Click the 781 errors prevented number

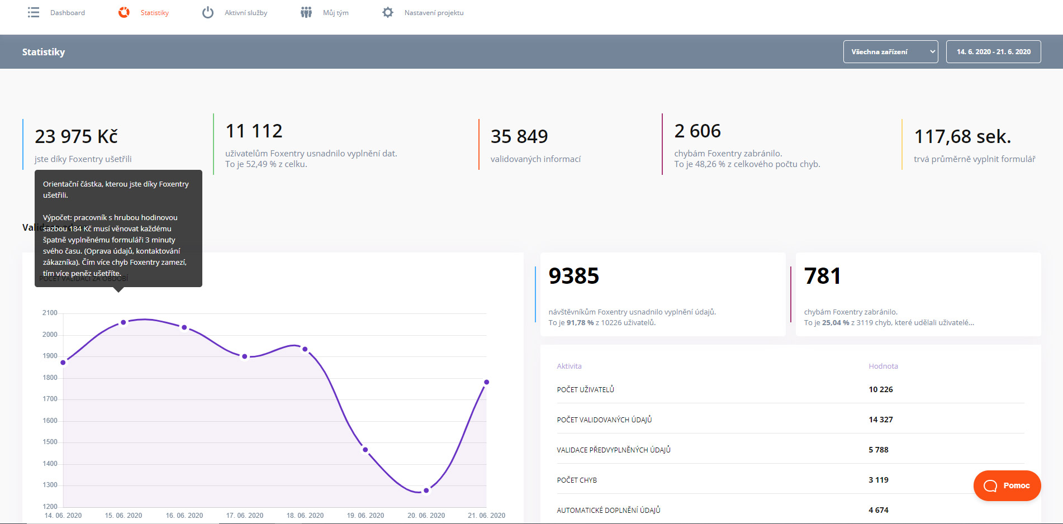[822, 276]
